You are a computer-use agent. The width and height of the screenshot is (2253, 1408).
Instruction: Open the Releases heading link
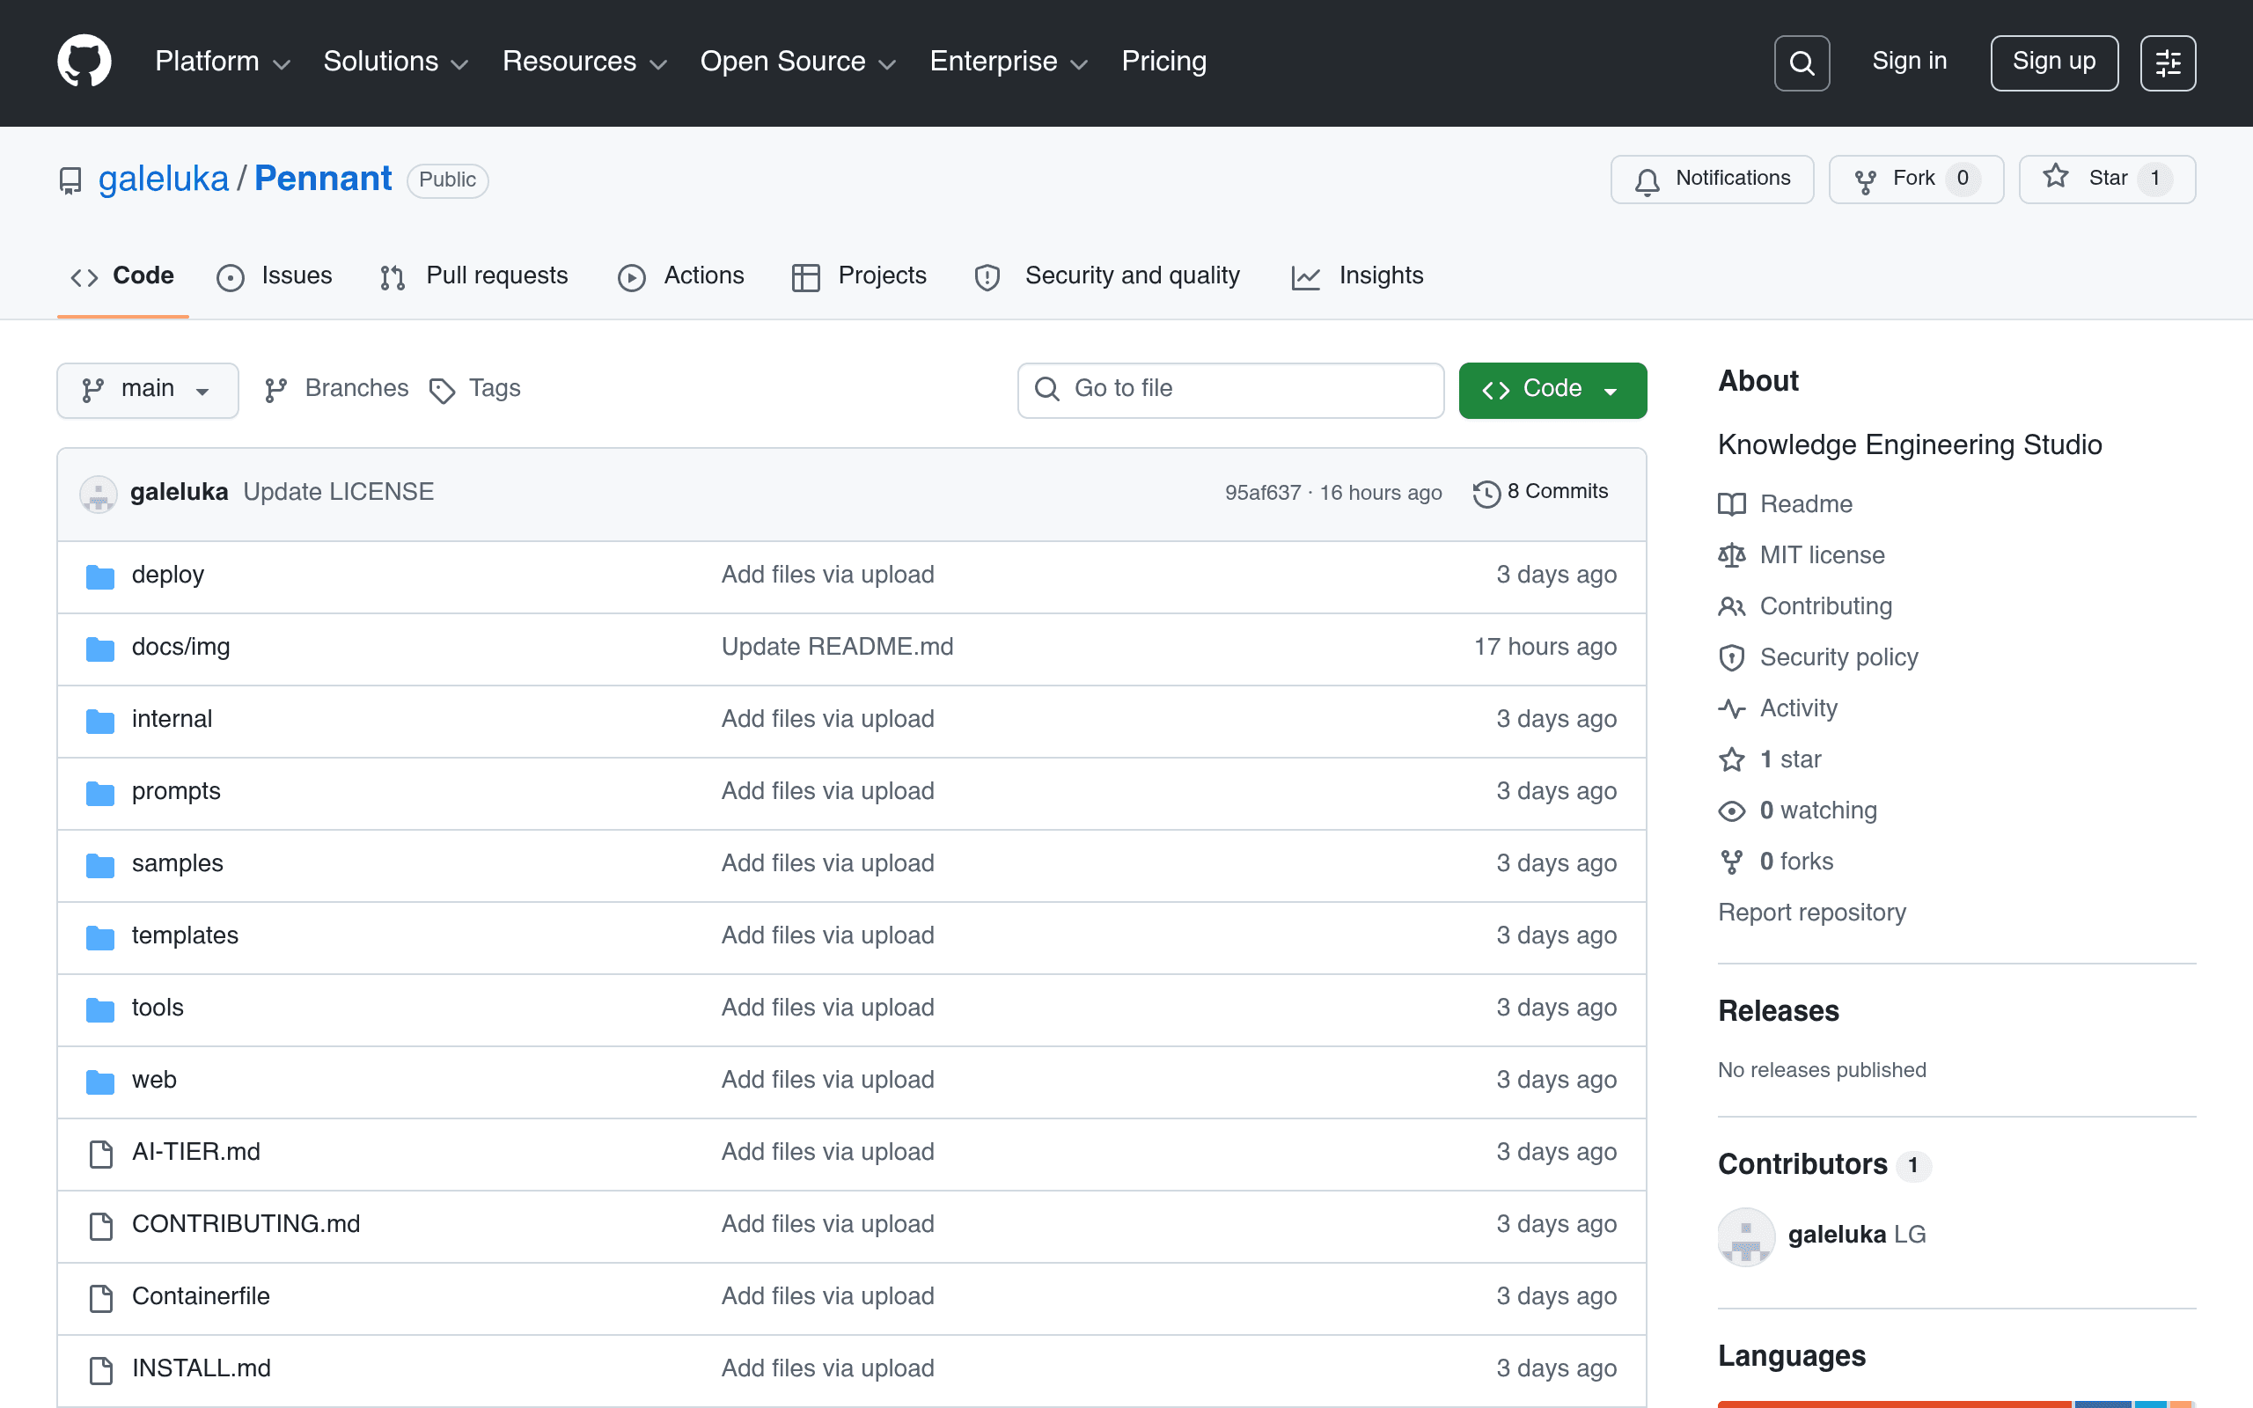click(1778, 1011)
